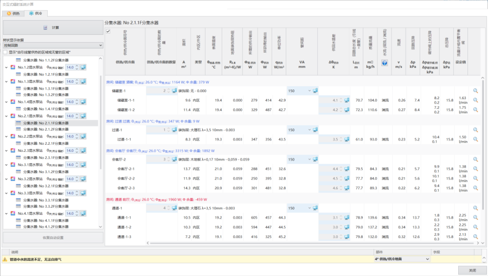The height and width of the screenshot is (276, 488).
Task: Click the monitor icon next to No.1.2混水泵站 value
Action: [83, 67]
